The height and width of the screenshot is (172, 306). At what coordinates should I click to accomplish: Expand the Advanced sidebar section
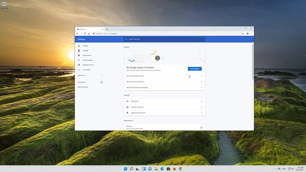click(90, 75)
